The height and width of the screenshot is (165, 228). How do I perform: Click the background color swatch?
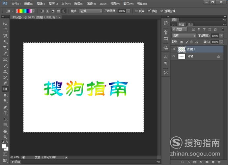click(7, 149)
